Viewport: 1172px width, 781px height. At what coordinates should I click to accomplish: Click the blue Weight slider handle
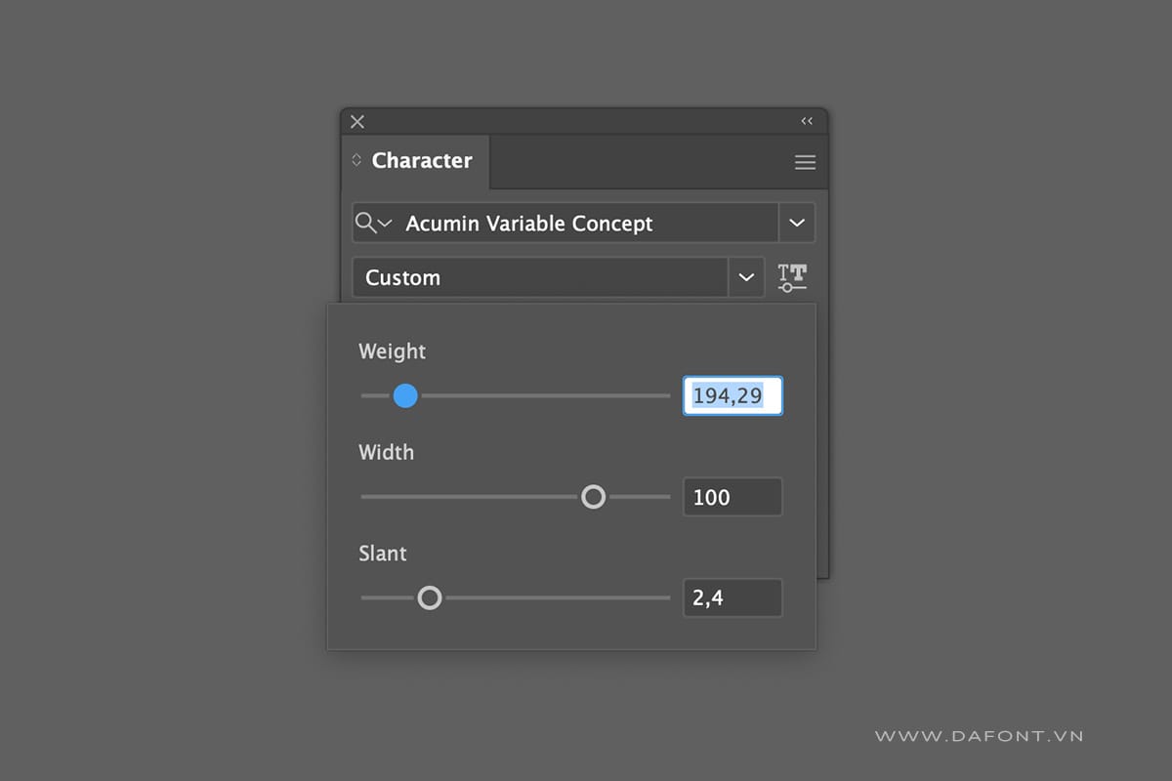(405, 395)
